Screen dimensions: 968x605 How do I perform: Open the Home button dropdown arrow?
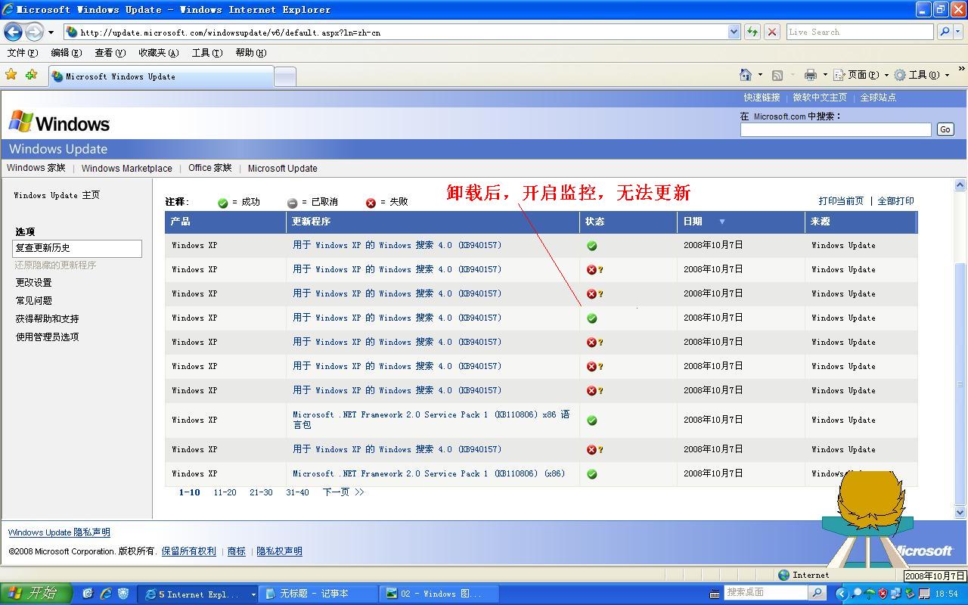click(760, 75)
